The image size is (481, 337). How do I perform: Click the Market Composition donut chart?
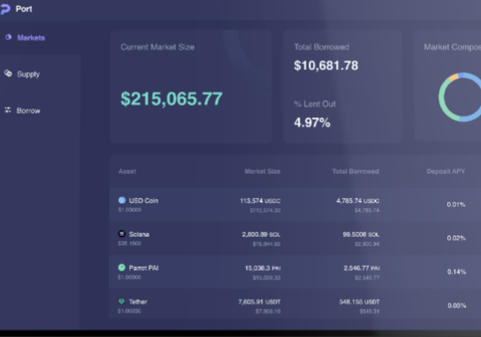tap(460, 97)
